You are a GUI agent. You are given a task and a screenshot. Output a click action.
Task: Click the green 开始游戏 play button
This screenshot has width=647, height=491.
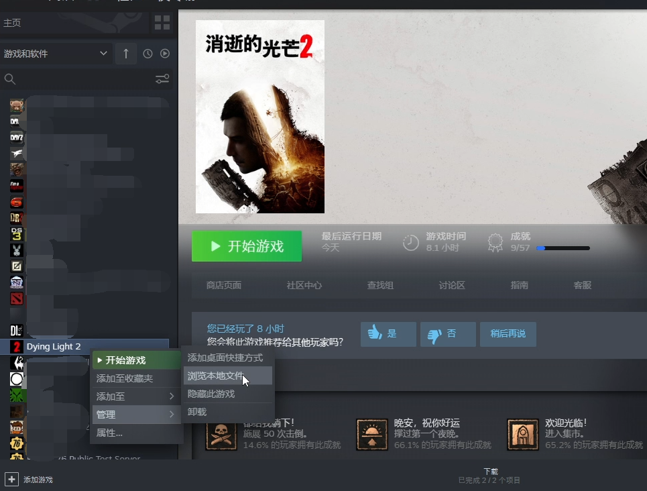(247, 246)
